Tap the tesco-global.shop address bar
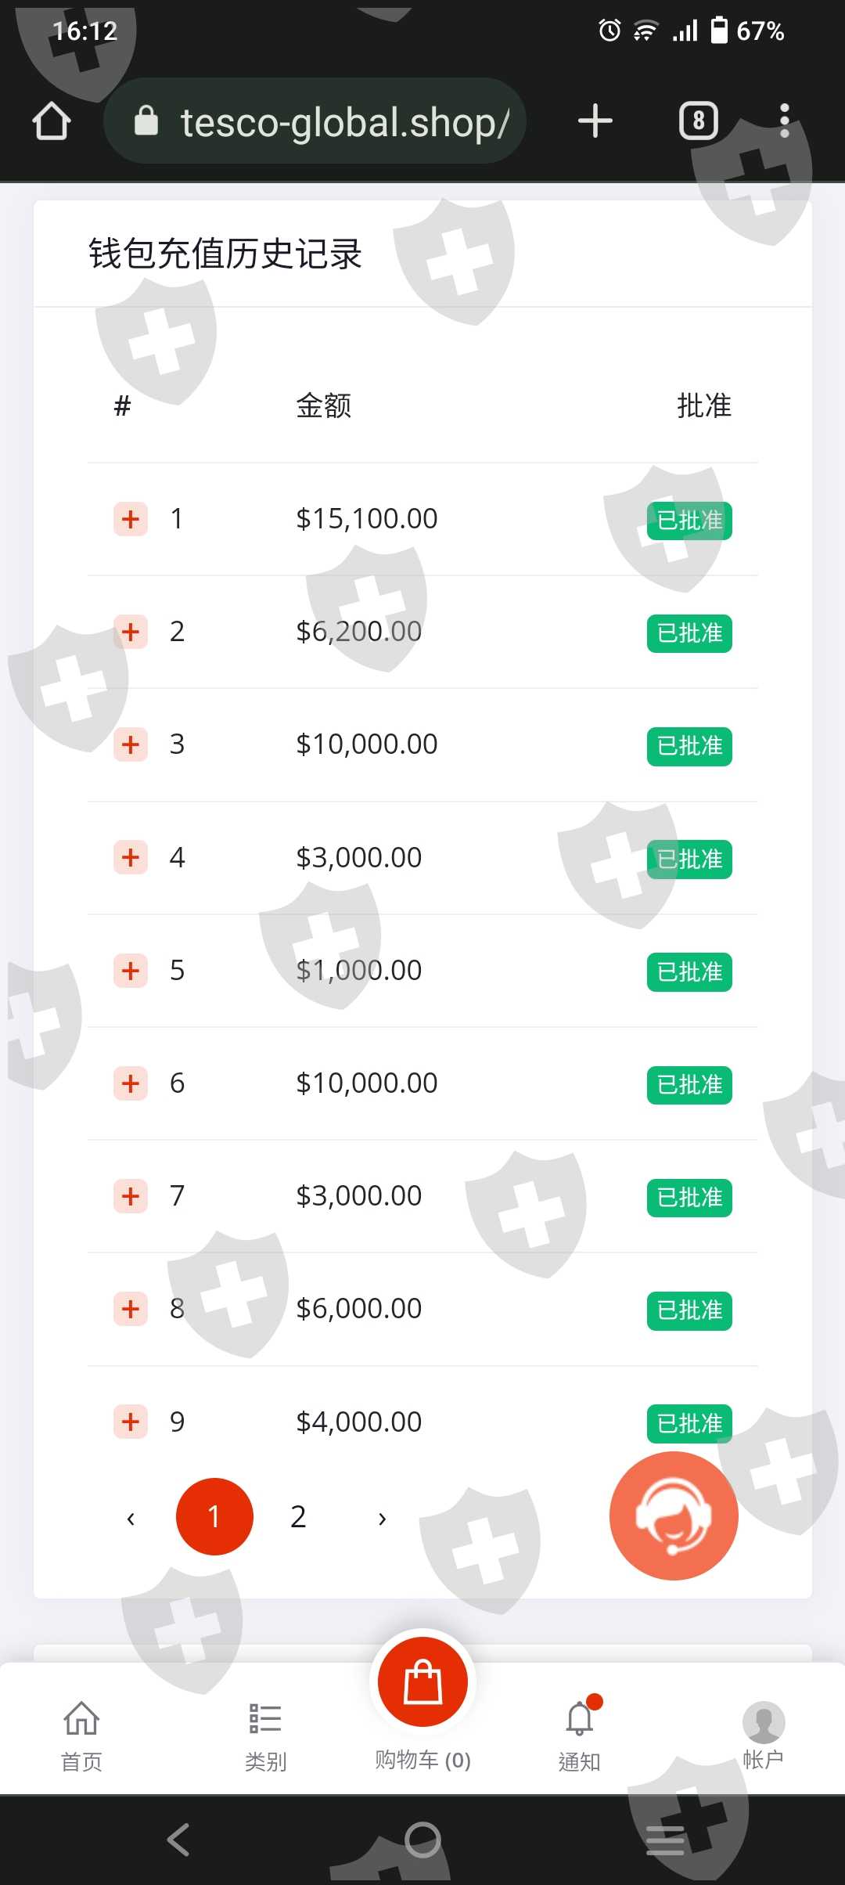 [x=329, y=122]
